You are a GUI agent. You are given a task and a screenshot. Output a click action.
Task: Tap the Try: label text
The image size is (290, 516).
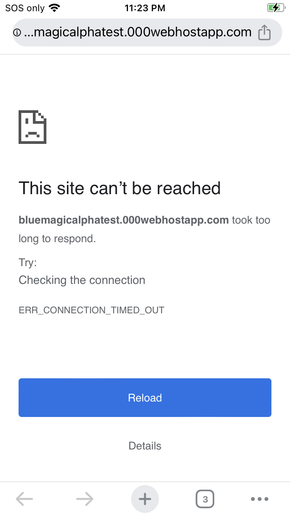click(27, 263)
